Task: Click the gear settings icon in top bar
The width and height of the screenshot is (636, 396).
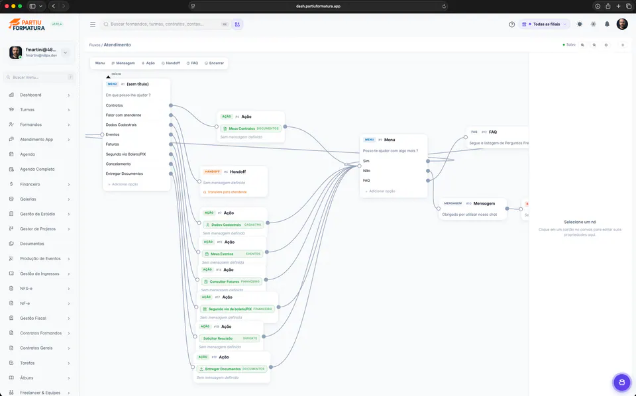Action: click(x=594, y=25)
